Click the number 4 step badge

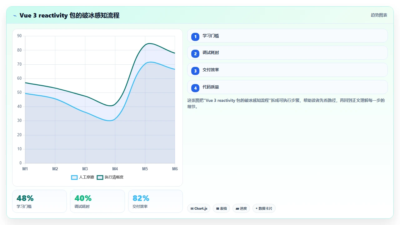pos(195,88)
